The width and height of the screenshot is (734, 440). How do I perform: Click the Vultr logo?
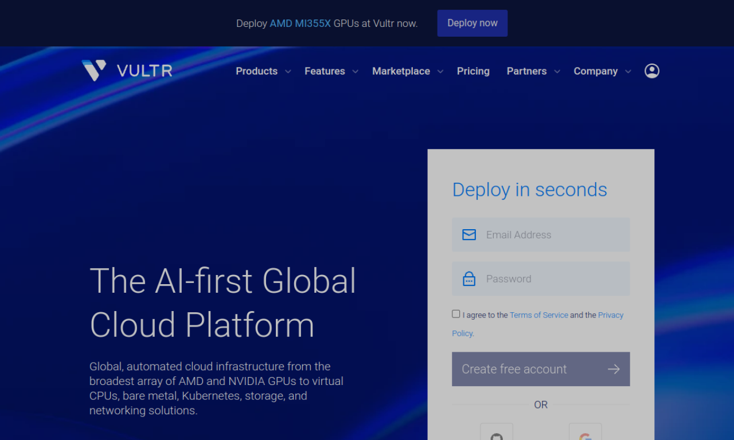127,70
